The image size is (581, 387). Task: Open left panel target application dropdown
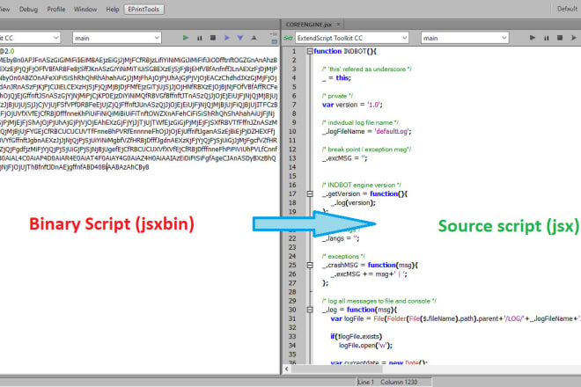tap(30, 38)
